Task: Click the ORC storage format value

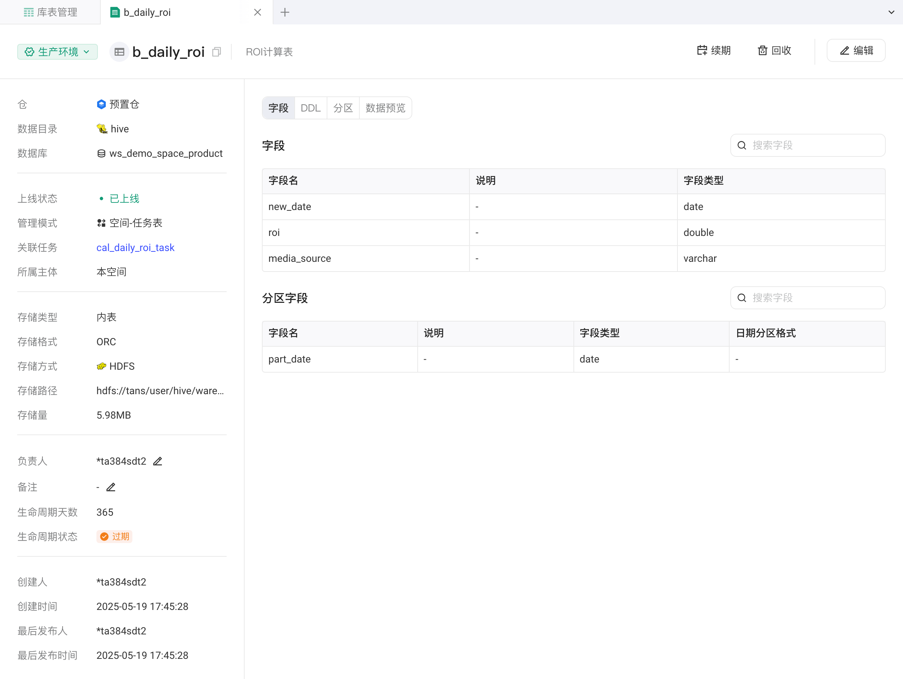Action: [106, 342]
